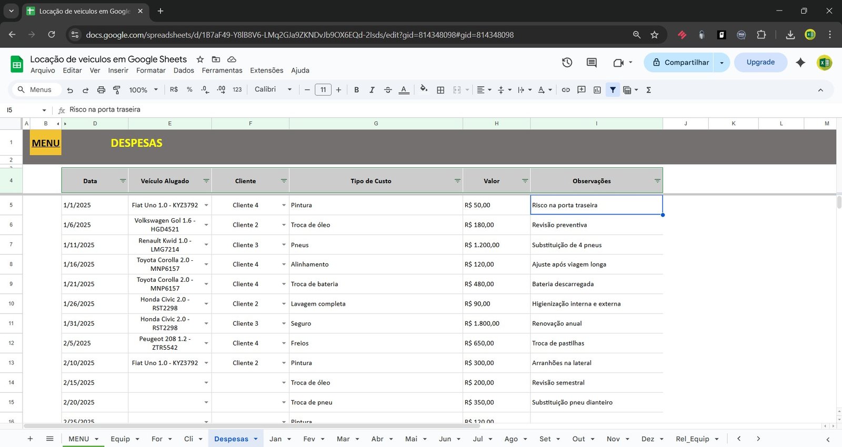Click the insert chart icon
This screenshot has width=842, height=447.
[597, 90]
